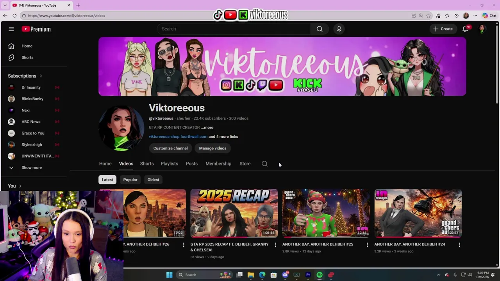This screenshot has width=500, height=281.
Task: Open Styleszhigh subscription
Action: click(32, 144)
